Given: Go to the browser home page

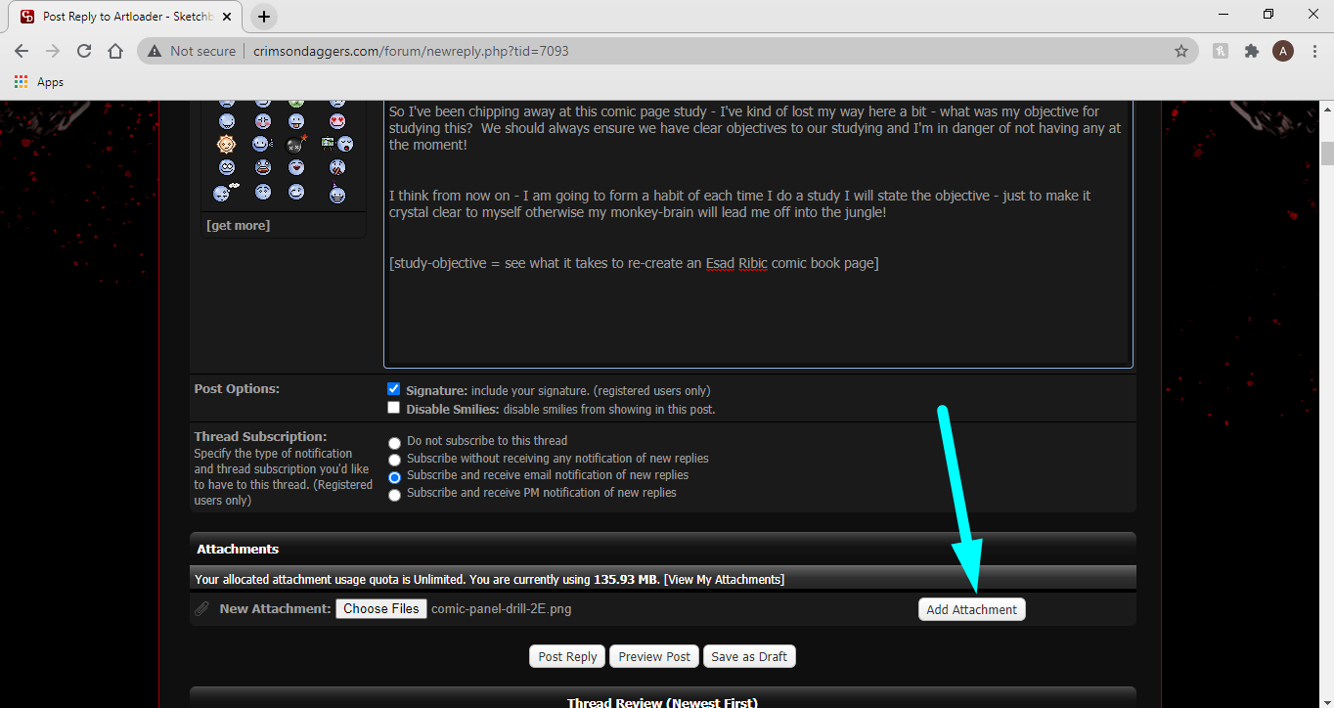Looking at the screenshot, I should [115, 51].
